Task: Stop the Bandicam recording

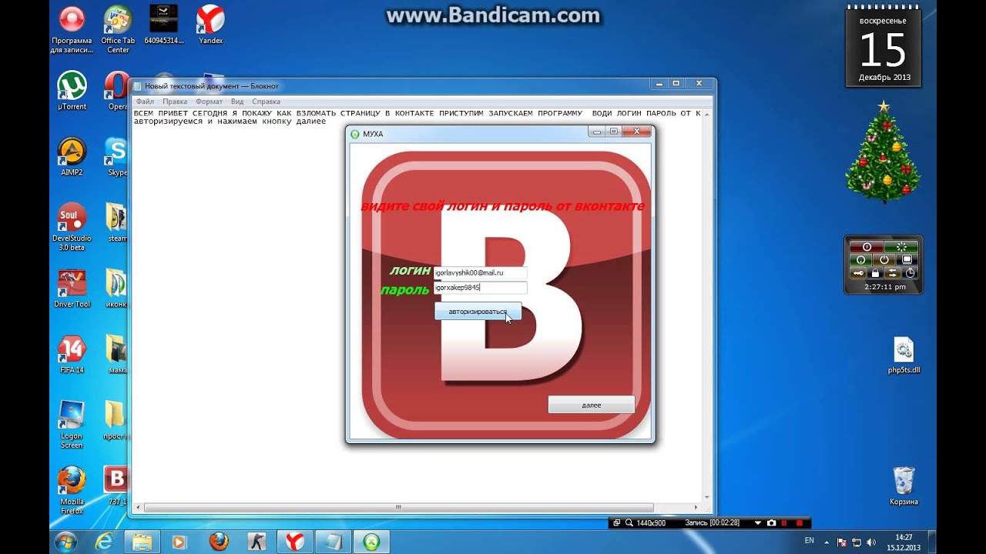Action: tap(800, 523)
